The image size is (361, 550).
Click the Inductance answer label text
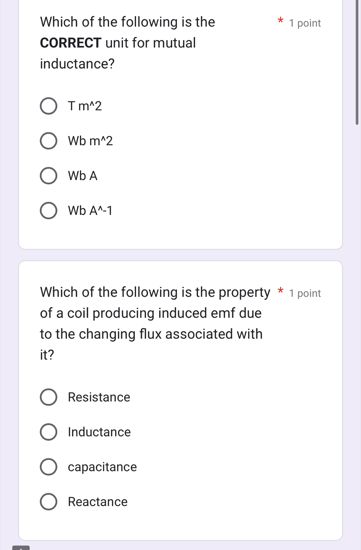(99, 432)
